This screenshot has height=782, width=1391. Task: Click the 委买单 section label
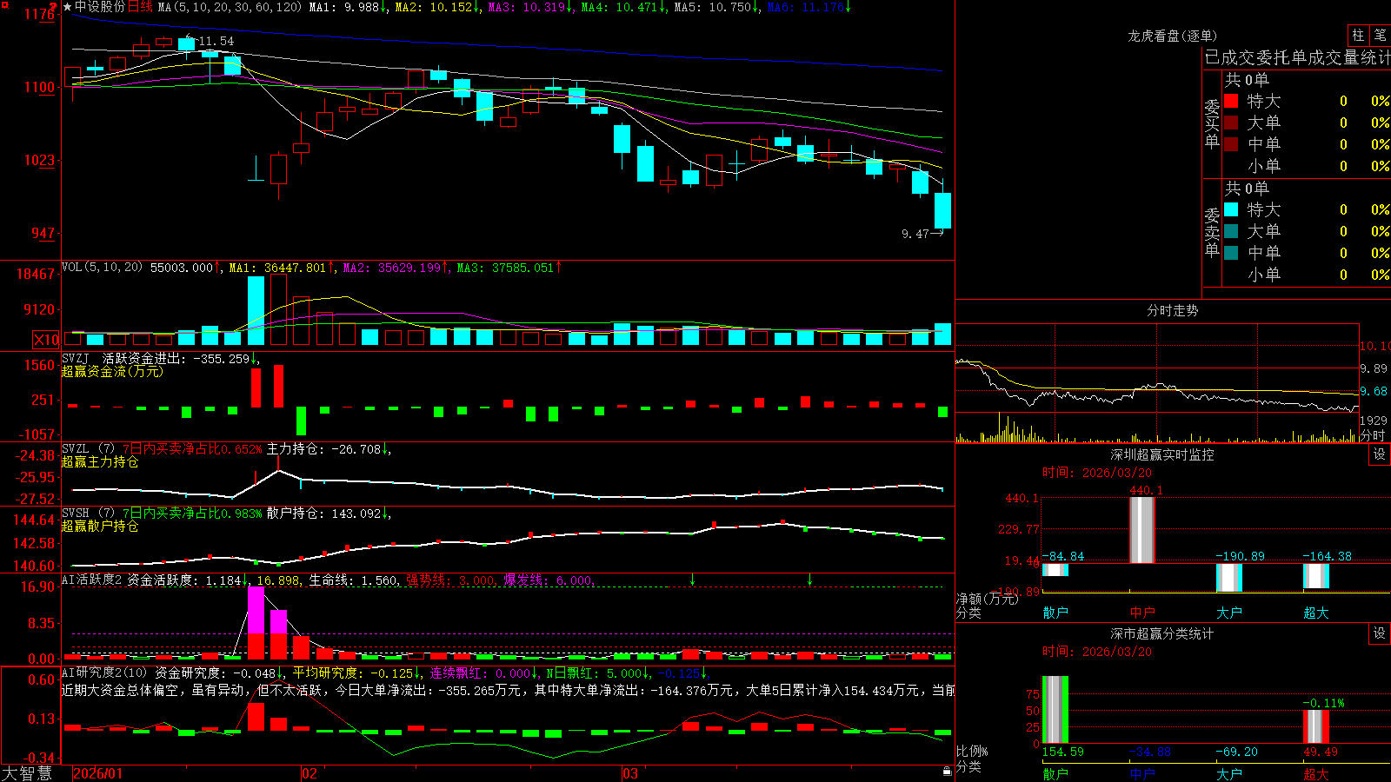pyautogui.click(x=1212, y=124)
